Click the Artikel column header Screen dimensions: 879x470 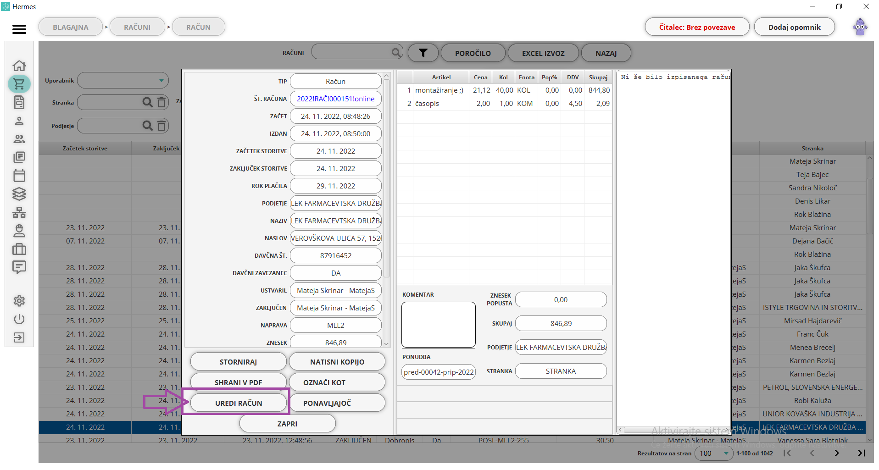441,77
